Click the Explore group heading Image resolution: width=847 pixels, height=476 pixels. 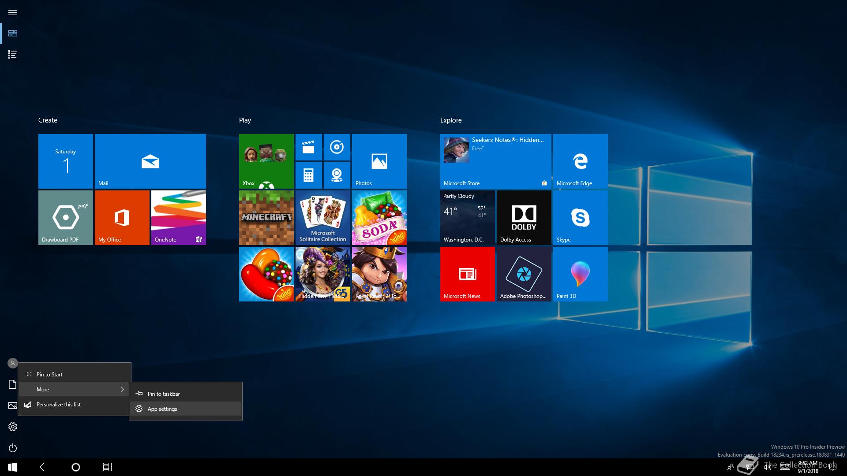pyautogui.click(x=451, y=120)
